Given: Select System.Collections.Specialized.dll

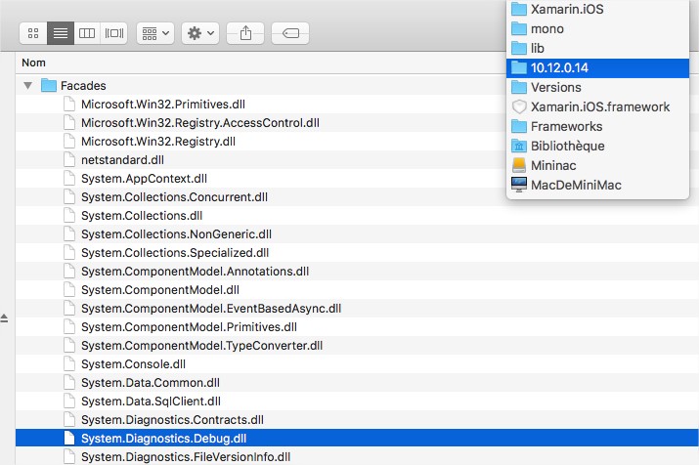Looking at the screenshot, I should pos(175,253).
